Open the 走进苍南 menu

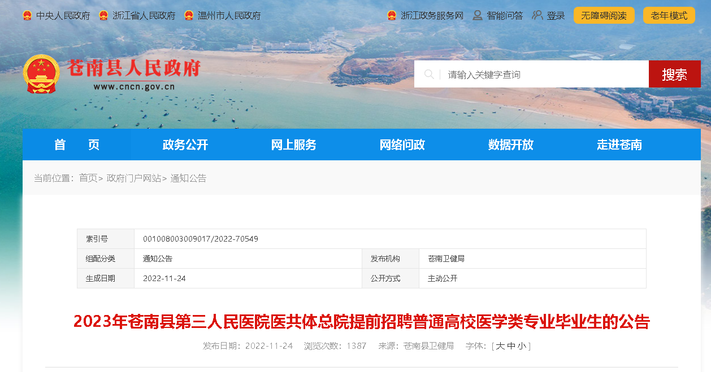(x=619, y=145)
